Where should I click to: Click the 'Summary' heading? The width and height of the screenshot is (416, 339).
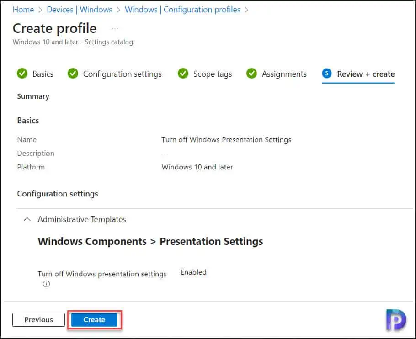coord(33,96)
